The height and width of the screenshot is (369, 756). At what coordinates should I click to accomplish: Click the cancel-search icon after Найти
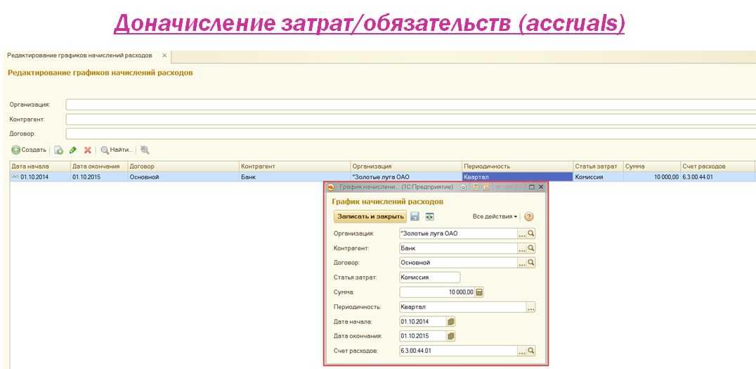(145, 150)
